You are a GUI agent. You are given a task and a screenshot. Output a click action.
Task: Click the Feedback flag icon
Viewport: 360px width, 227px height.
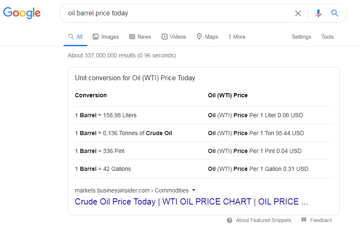tap(304, 220)
